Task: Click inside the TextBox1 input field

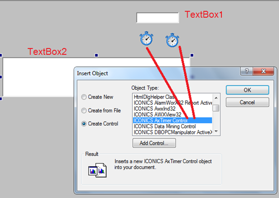Action: click(158, 17)
